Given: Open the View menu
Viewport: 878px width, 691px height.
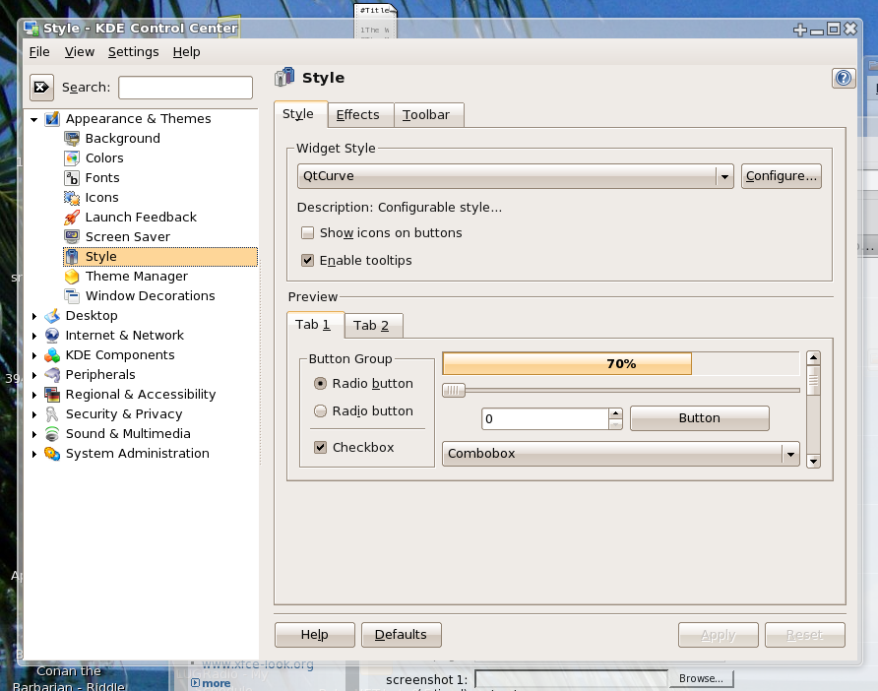Looking at the screenshot, I should 80,52.
